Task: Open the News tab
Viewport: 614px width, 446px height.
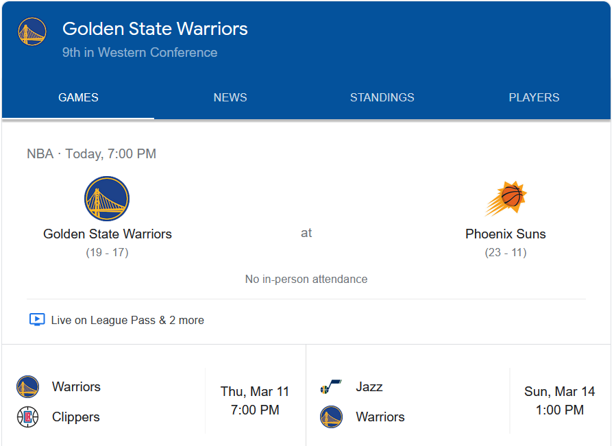Action: (230, 97)
